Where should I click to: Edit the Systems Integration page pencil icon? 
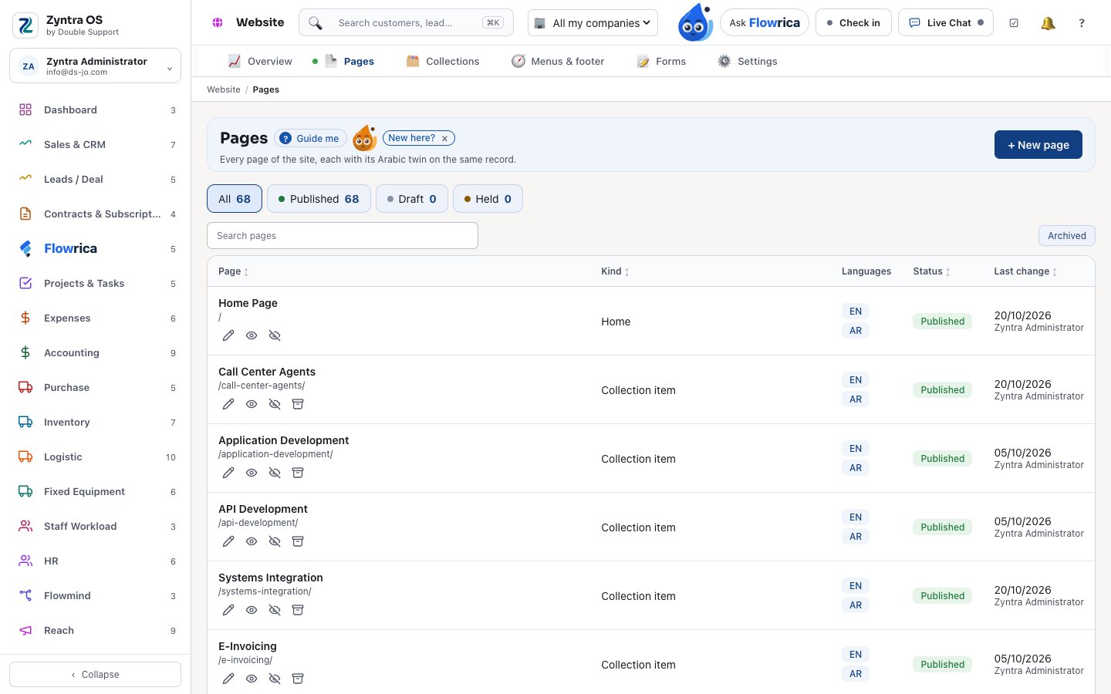pos(228,610)
